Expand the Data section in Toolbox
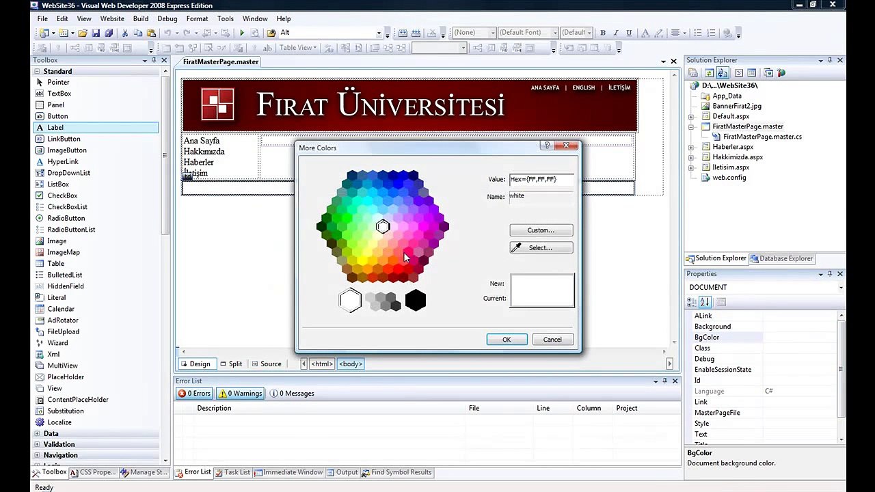Image resolution: width=875 pixels, height=492 pixels. (38, 433)
